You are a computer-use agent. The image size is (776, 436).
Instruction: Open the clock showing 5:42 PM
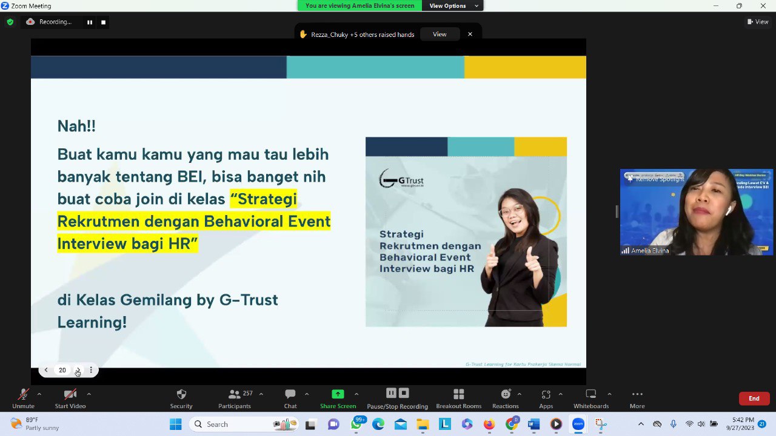pos(740,424)
